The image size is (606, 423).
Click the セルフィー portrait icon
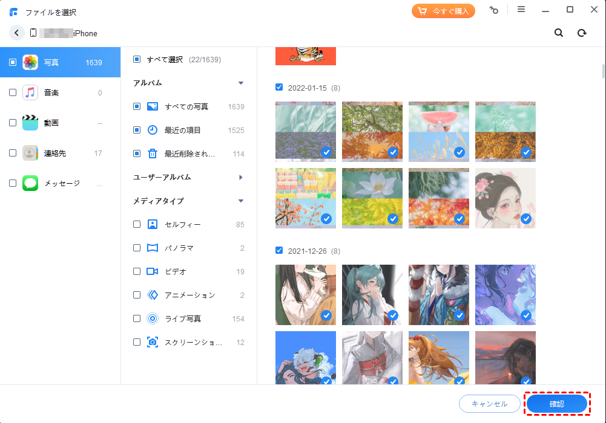click(x=153, y=224)
